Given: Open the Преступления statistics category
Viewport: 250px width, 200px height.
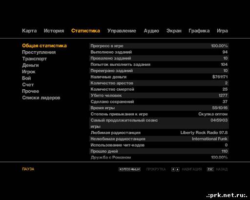Looking at the screenshot, I should point(39,52).
